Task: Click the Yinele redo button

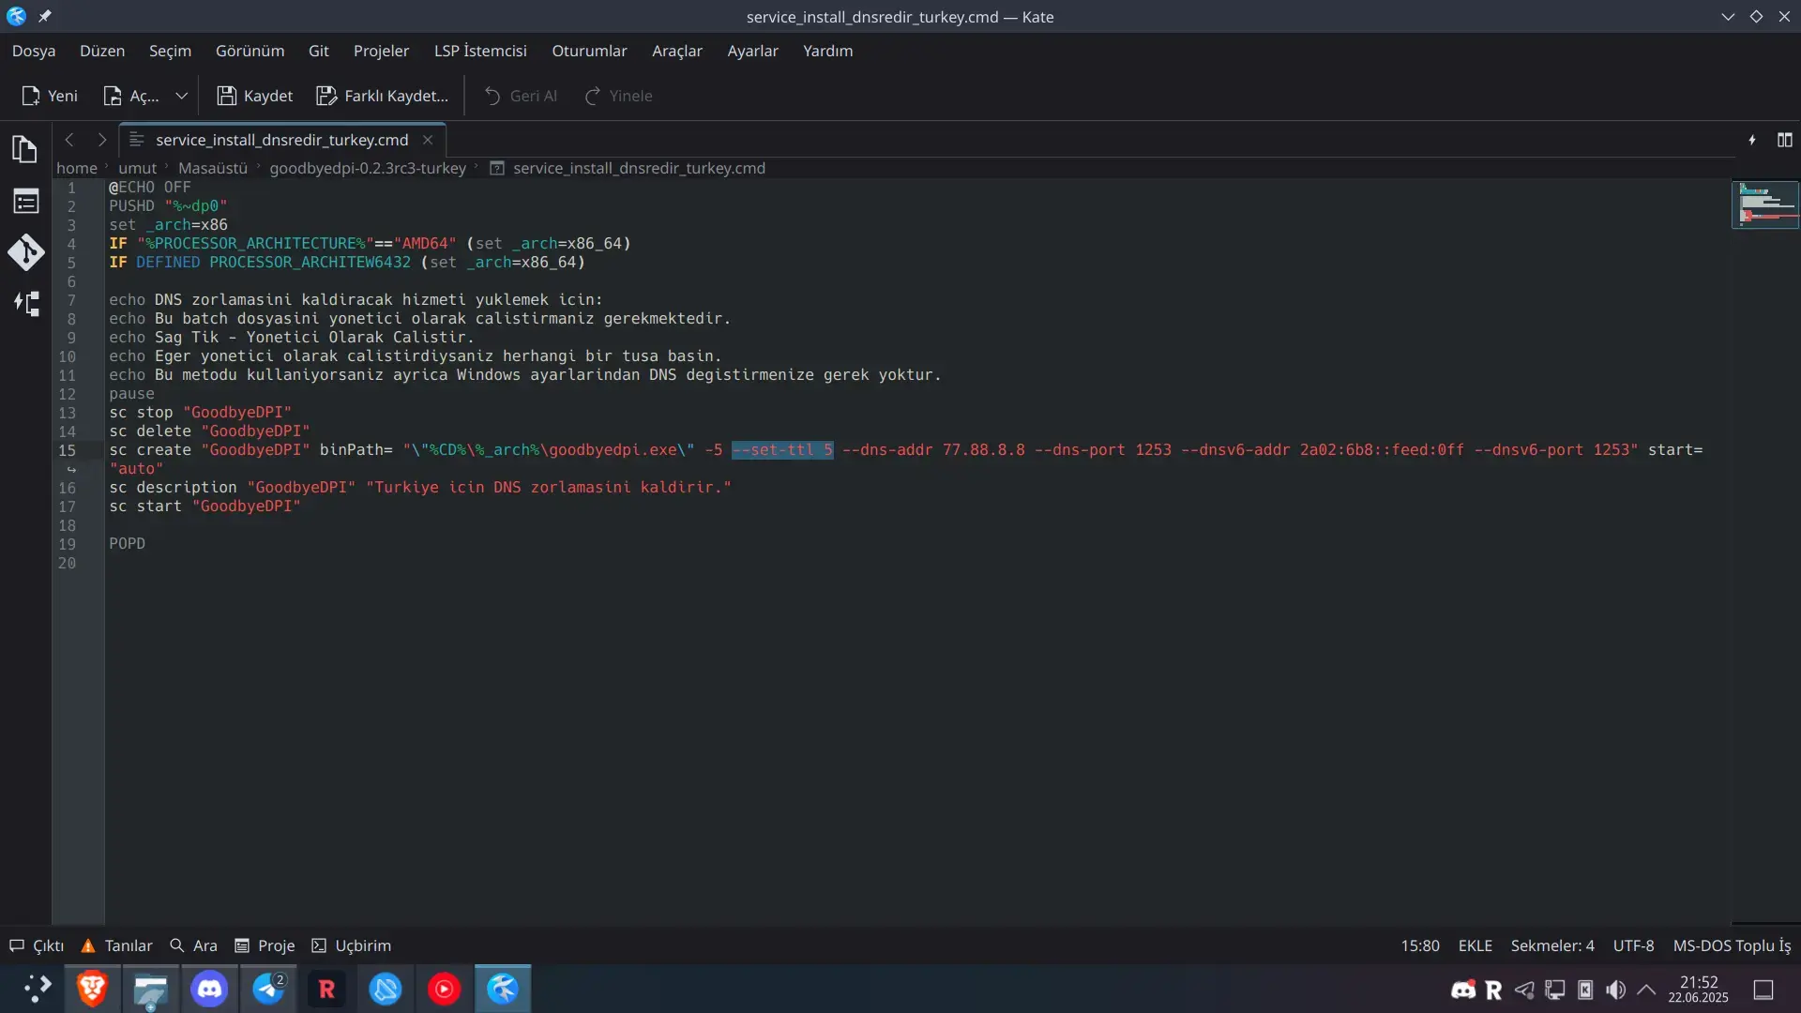Action: [x=618, y=96]
